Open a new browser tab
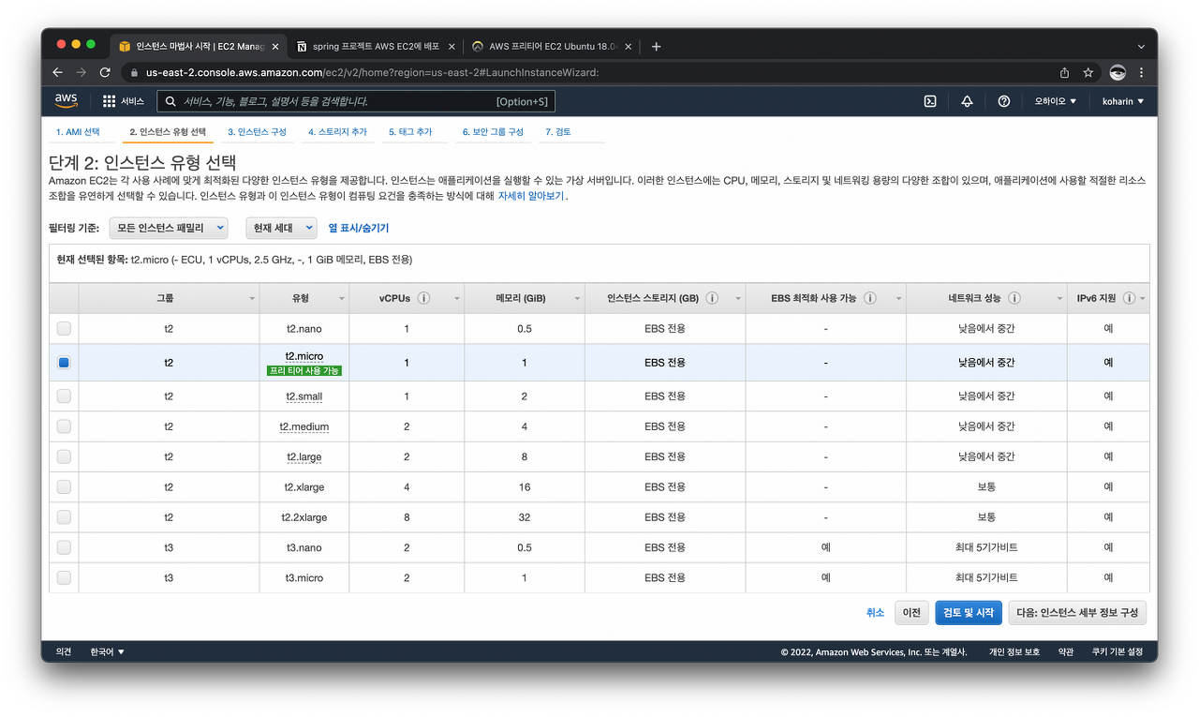Screen dimensions: 1199x717 click(x=656, y=46)
